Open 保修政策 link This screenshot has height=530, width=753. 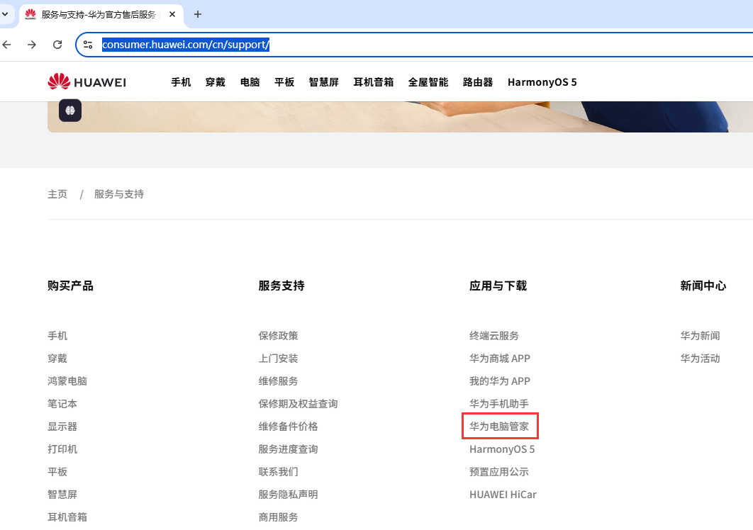click(278, 336)
